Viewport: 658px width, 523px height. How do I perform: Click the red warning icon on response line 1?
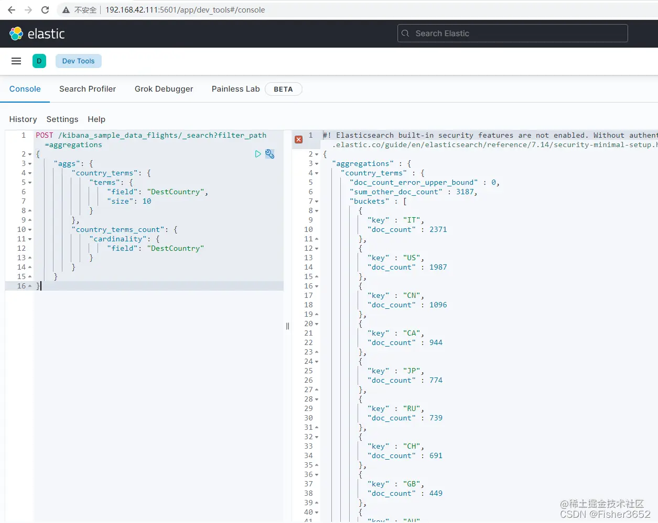(x=298, y=139)
